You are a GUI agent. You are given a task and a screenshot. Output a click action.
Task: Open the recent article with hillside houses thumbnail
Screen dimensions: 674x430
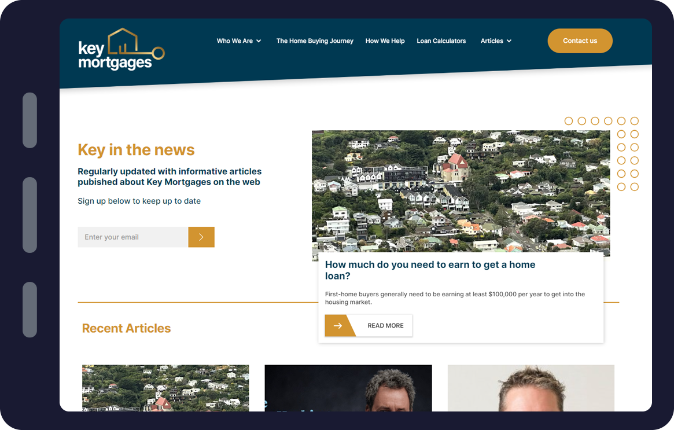pos(165,388)
